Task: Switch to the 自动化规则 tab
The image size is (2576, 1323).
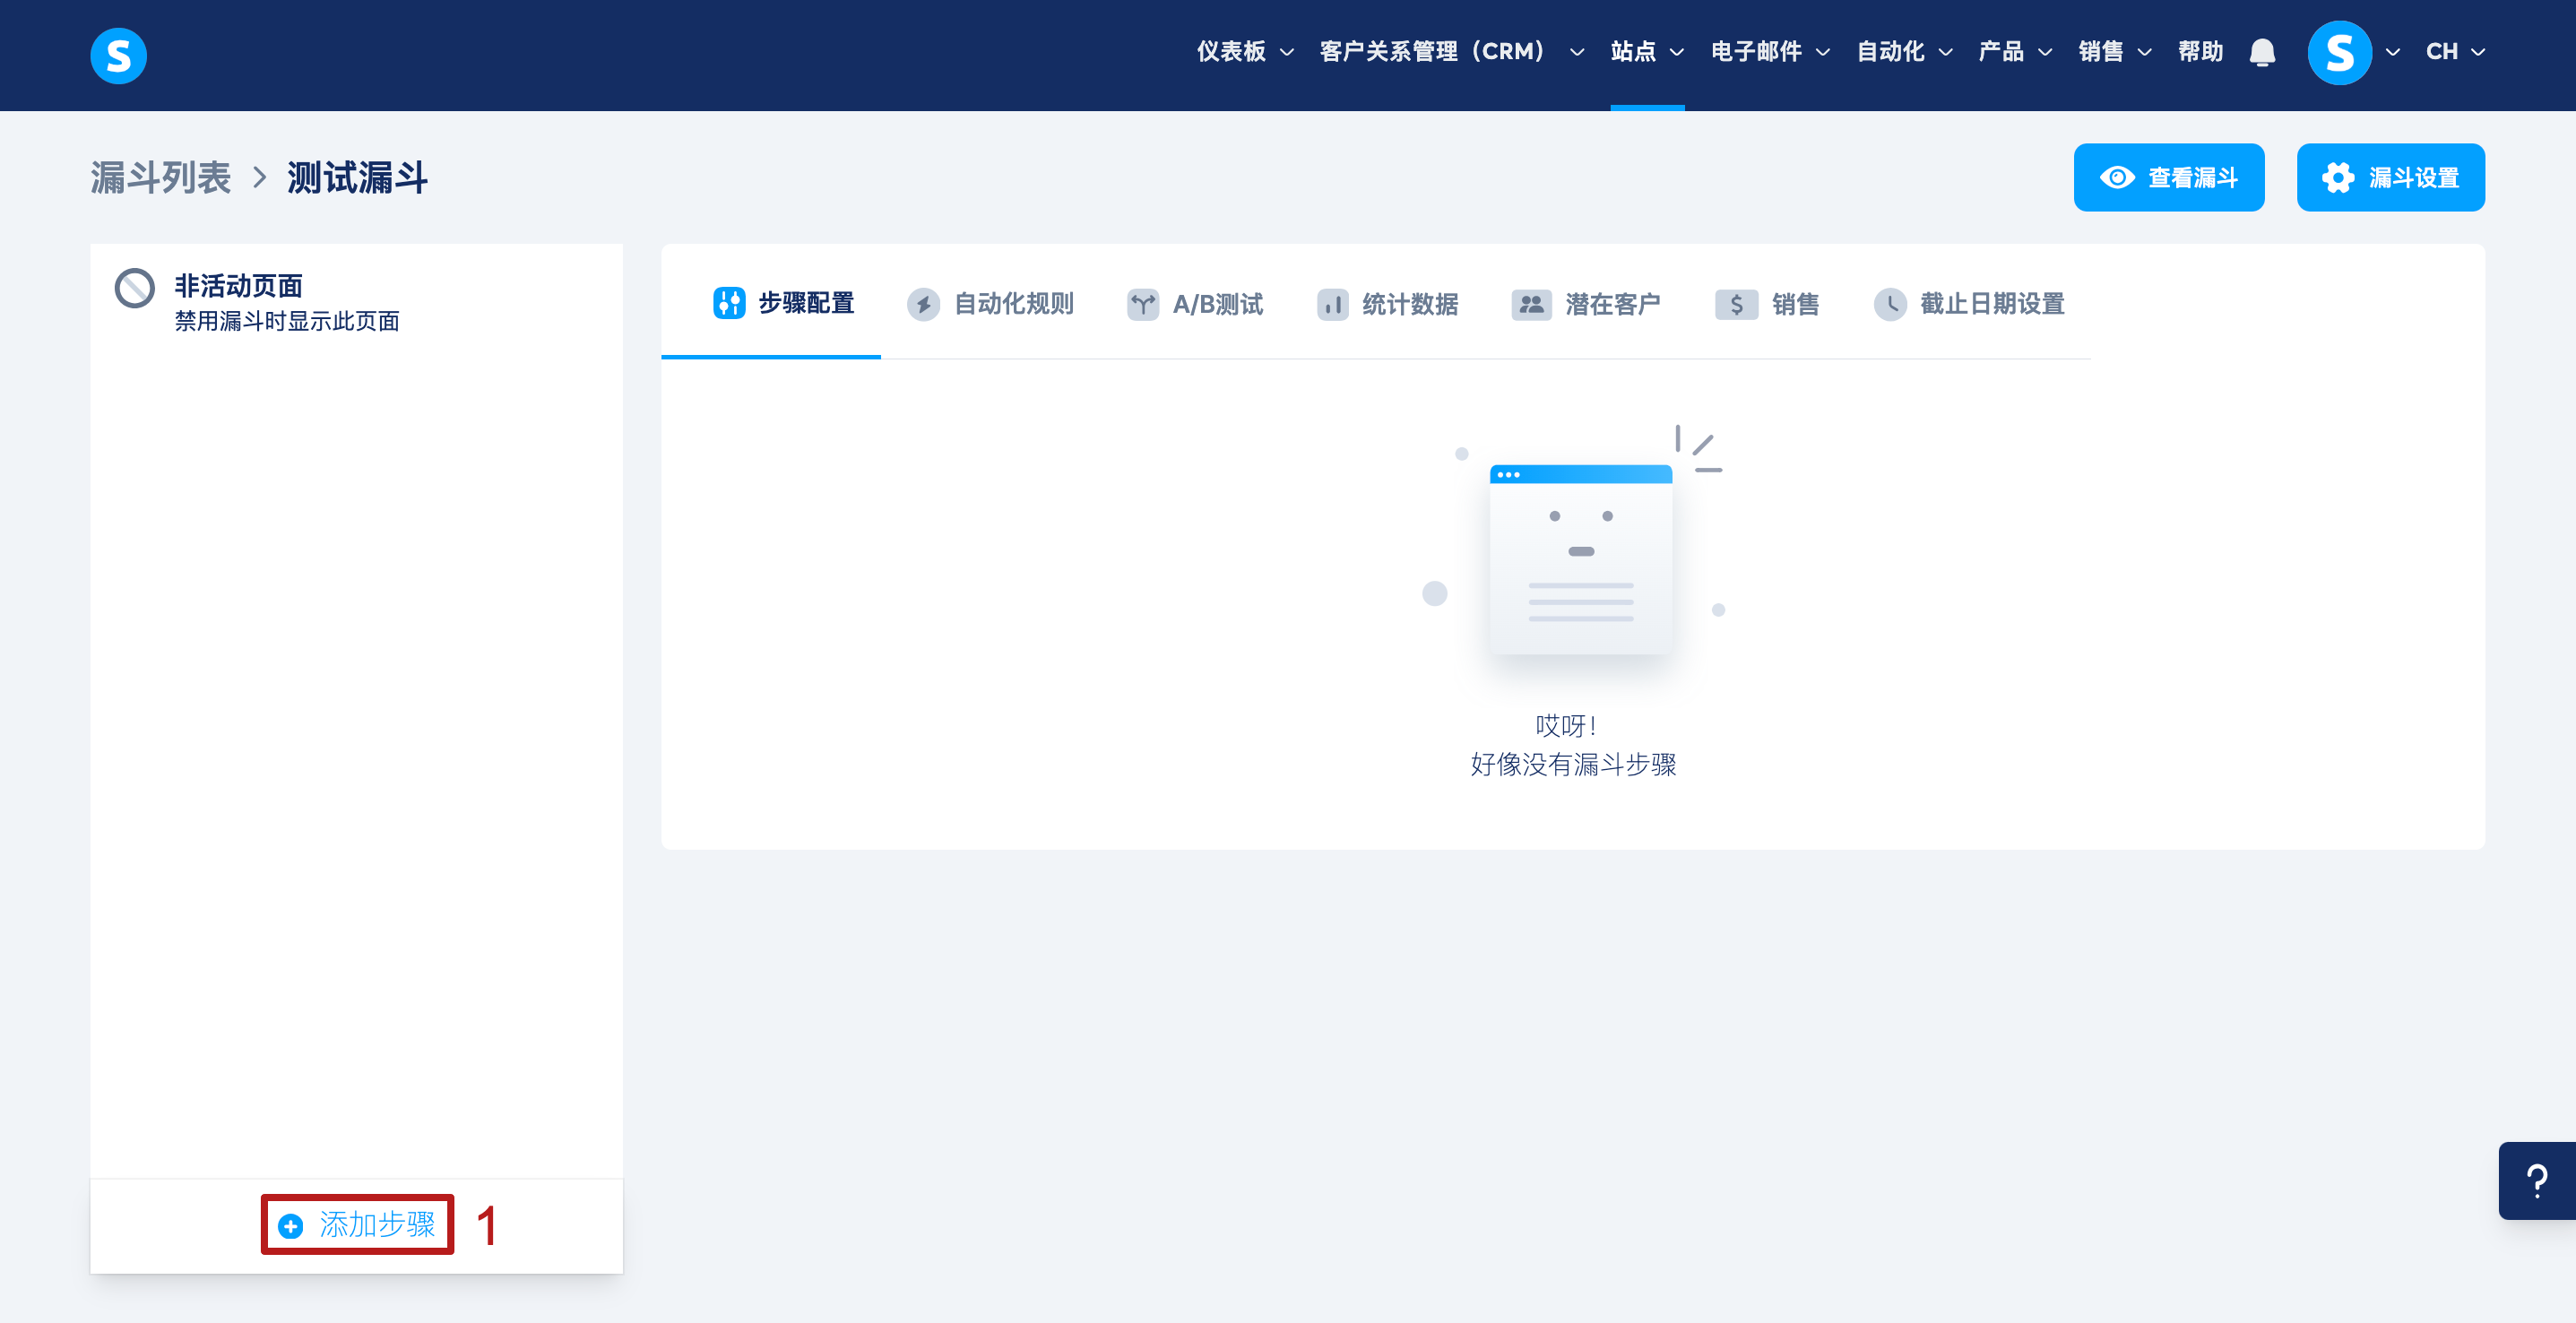Action: click(x=991, y=304)
